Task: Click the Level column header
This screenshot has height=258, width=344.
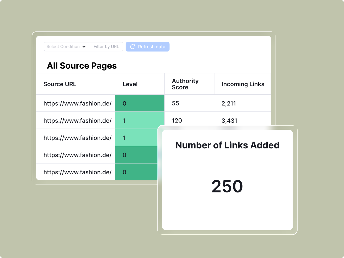Action: pyautogui.click(x=130, y=84)
